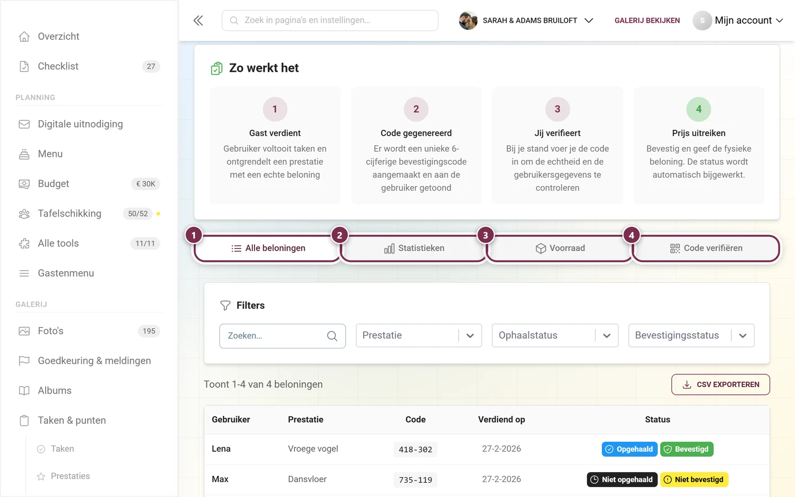
Task: Click the Dansvloer prestatie cell
Action: [x=307, y=479]
